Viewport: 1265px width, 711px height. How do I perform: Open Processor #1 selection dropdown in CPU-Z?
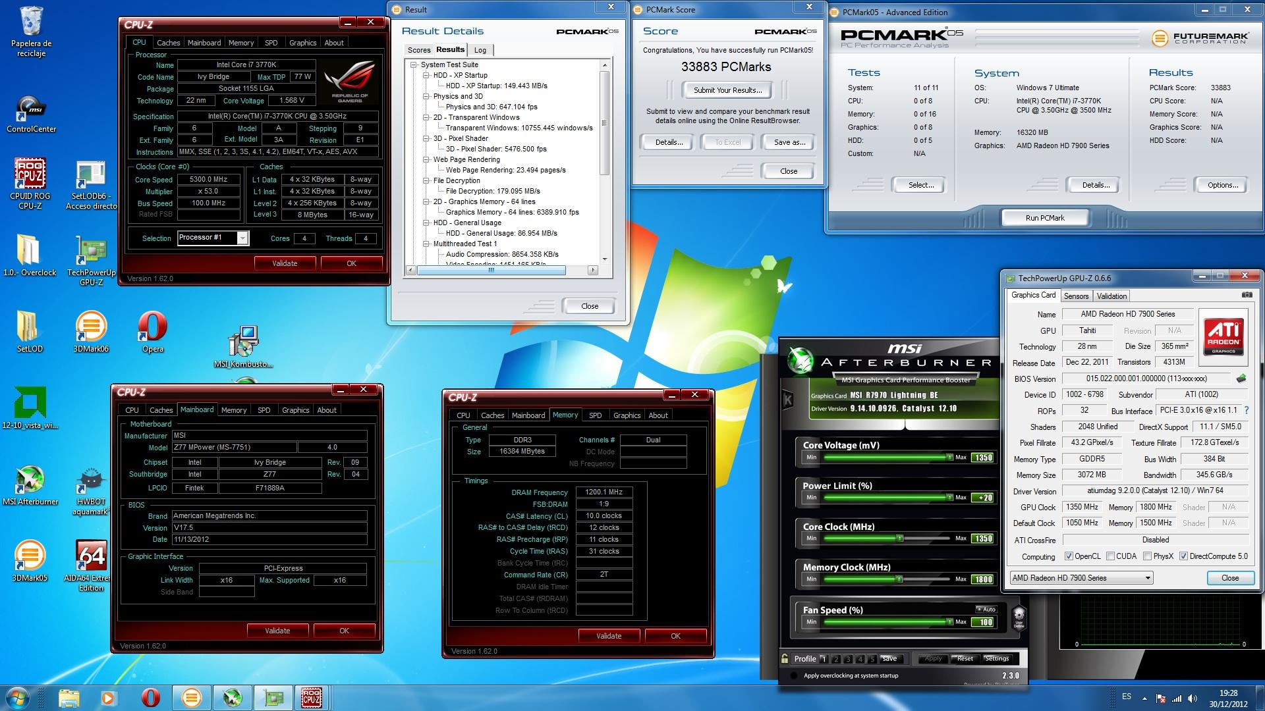coord(242,238)
